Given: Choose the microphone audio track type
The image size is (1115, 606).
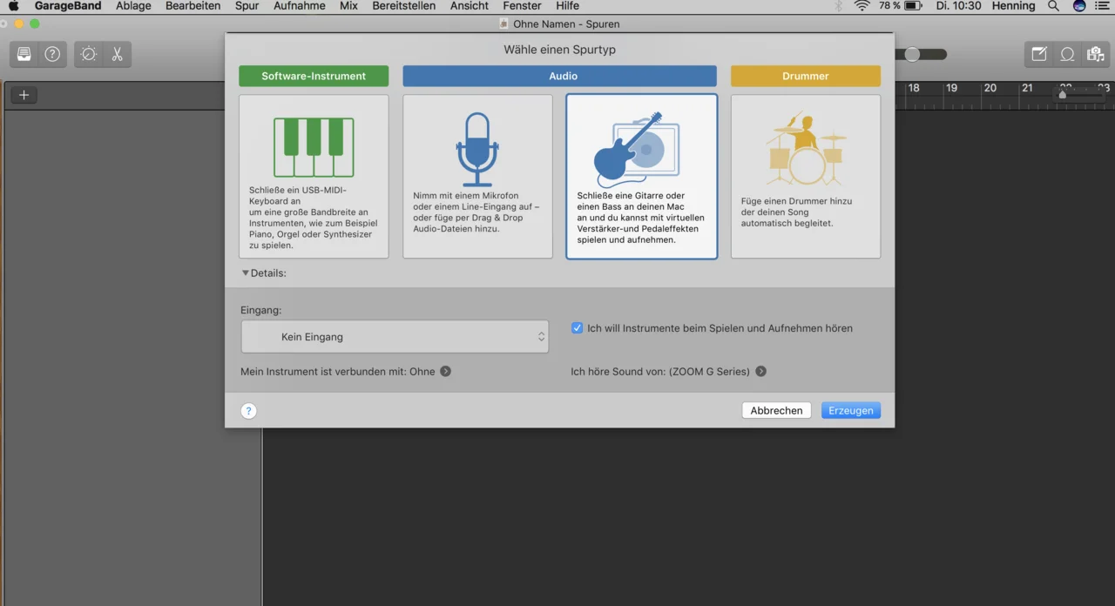Looking at the screenshot, I should coord(477,177).
